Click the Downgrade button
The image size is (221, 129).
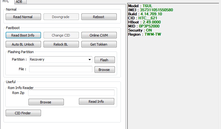[x=61, y=17]
